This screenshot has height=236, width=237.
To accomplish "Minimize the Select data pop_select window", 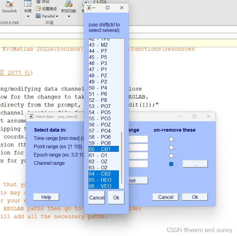I will point(181,117).
